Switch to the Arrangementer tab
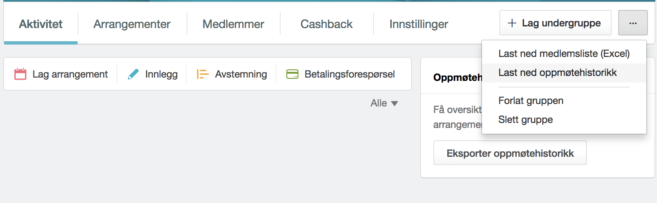This screenshot has width=657, height=203. 132,24
